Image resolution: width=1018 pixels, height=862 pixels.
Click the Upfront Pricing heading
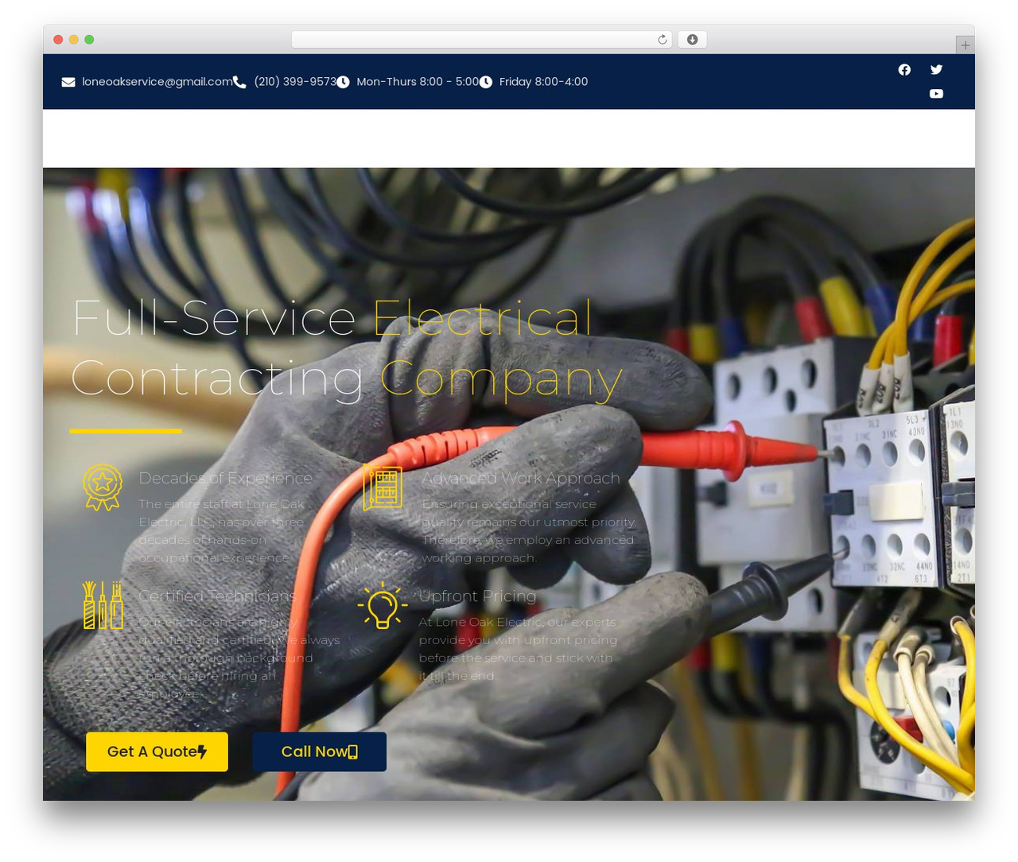477,596
